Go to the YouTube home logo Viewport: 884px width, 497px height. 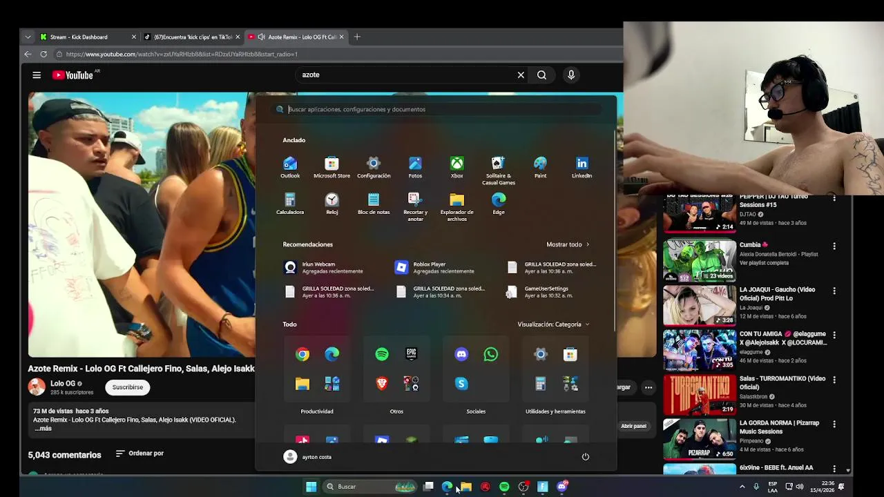pyautogui.click(x=73, y=75)
